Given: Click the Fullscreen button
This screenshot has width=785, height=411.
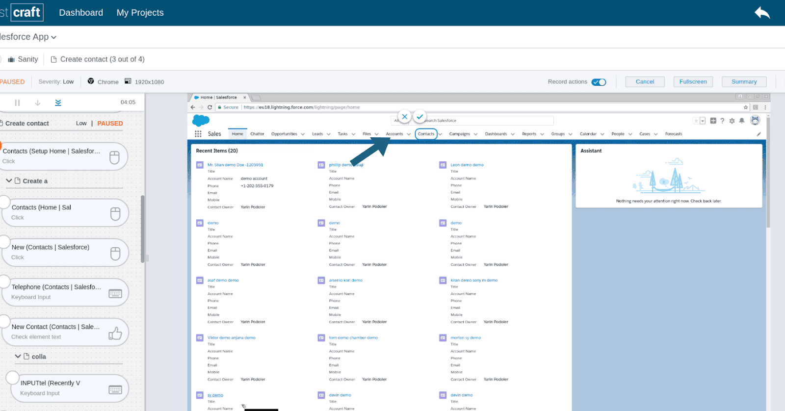Looking at the screenshot, I should [693, 82].
